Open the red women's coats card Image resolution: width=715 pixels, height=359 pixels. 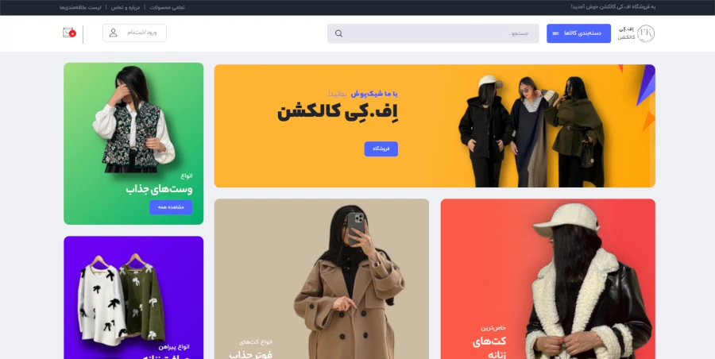(x=547, y=279)
